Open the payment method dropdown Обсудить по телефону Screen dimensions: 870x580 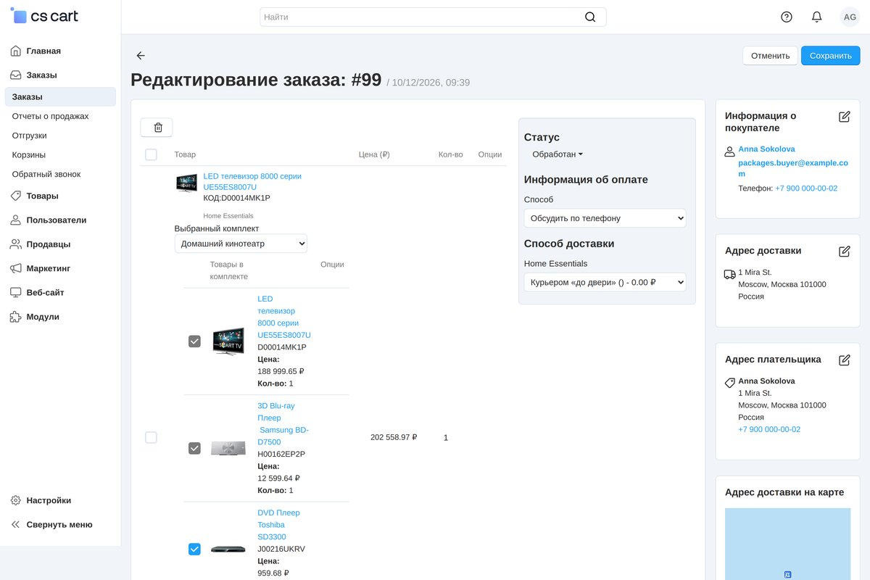coord(605,218)
